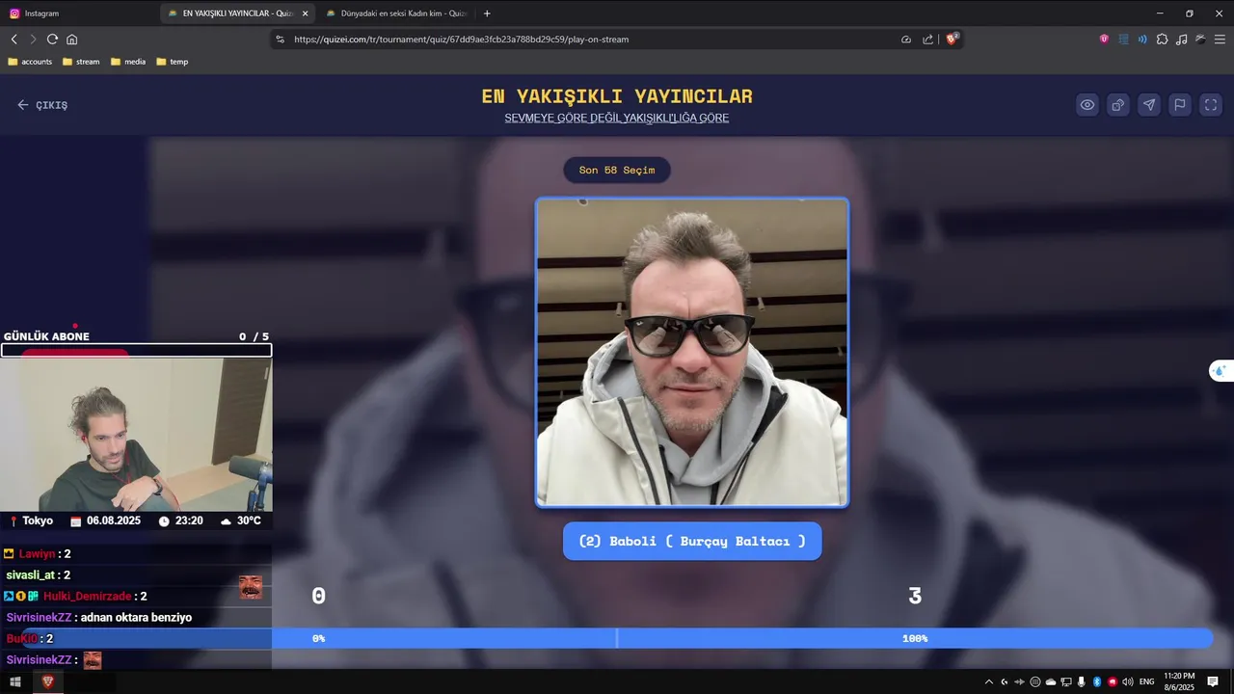
Task: Click the OneDrive cloud tray icon
Action: coord(1051,681)
